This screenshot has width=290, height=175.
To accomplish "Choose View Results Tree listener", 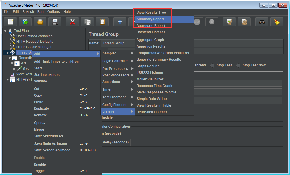I will [164, 13].
